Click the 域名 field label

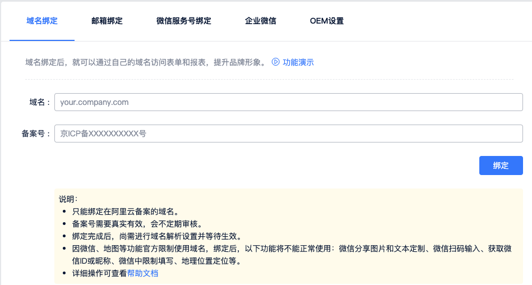click(39, 102)
